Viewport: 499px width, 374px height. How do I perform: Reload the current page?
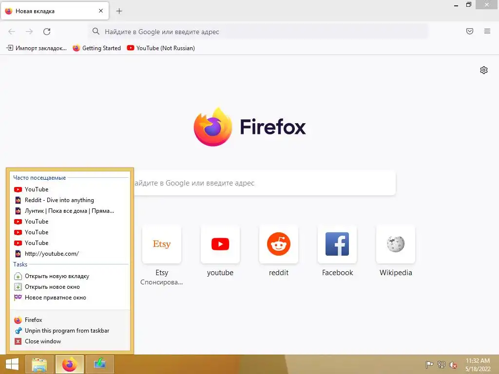click(x=47, y=32)
